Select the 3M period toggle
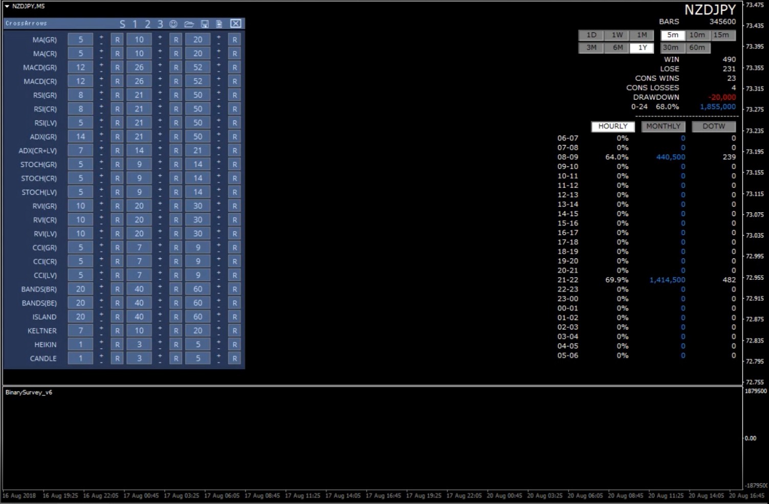This screenshot has height=504, width=769. (591, 47)
